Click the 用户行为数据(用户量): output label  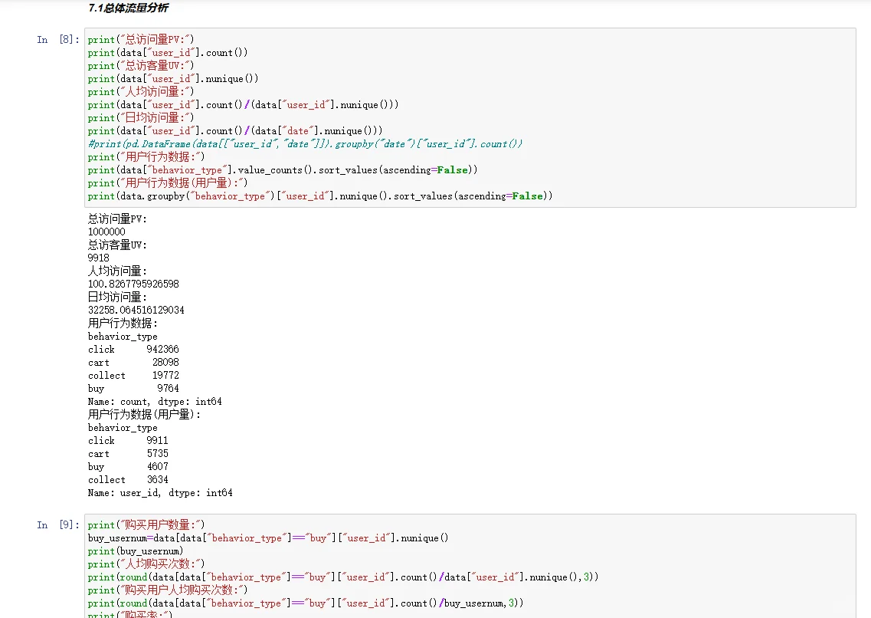click(x=145, y=415)
